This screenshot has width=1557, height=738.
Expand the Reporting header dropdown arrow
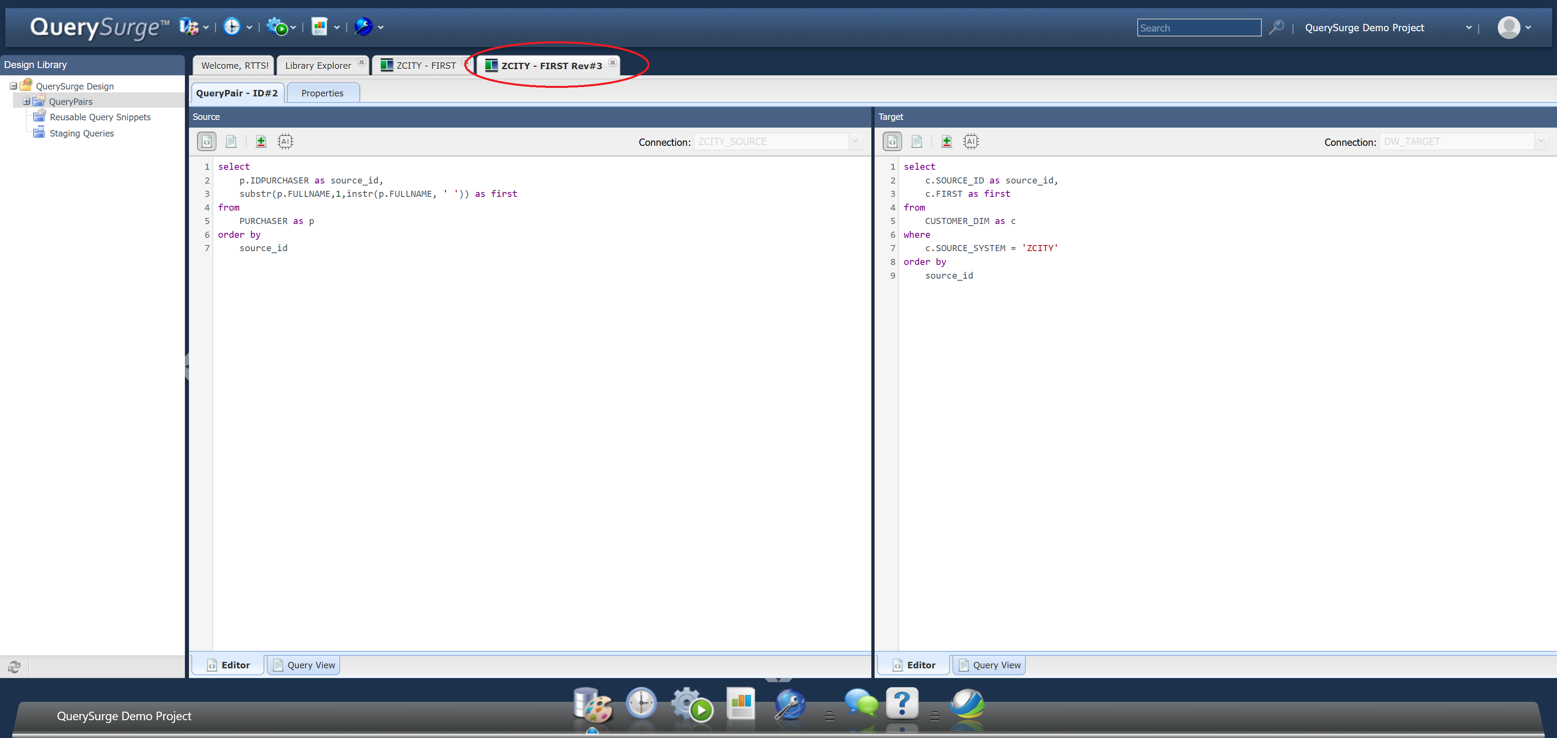point(337,27)
